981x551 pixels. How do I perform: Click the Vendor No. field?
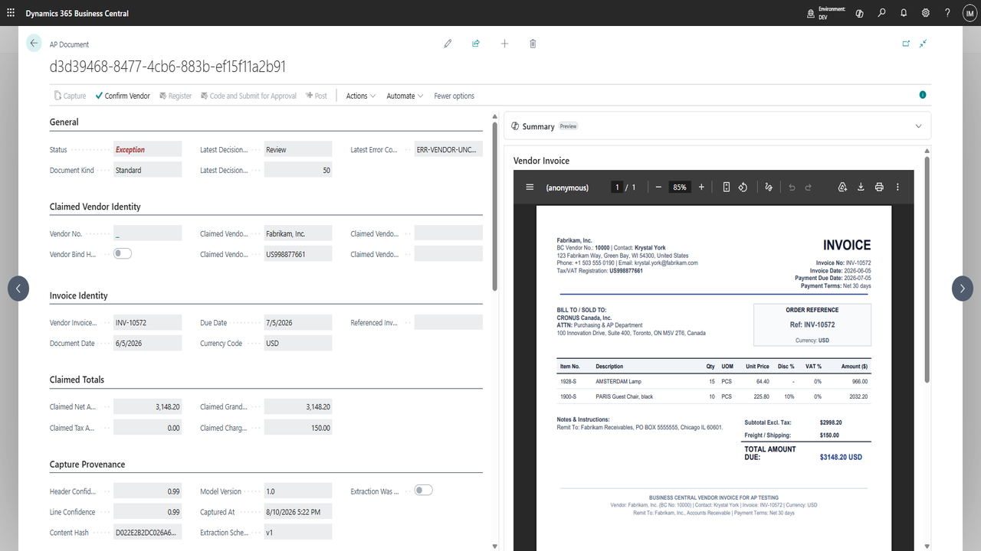tap(147, 233)
